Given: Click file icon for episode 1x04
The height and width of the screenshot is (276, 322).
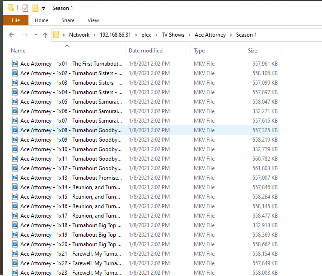Looking at the screenshot, I should (15, 92).
